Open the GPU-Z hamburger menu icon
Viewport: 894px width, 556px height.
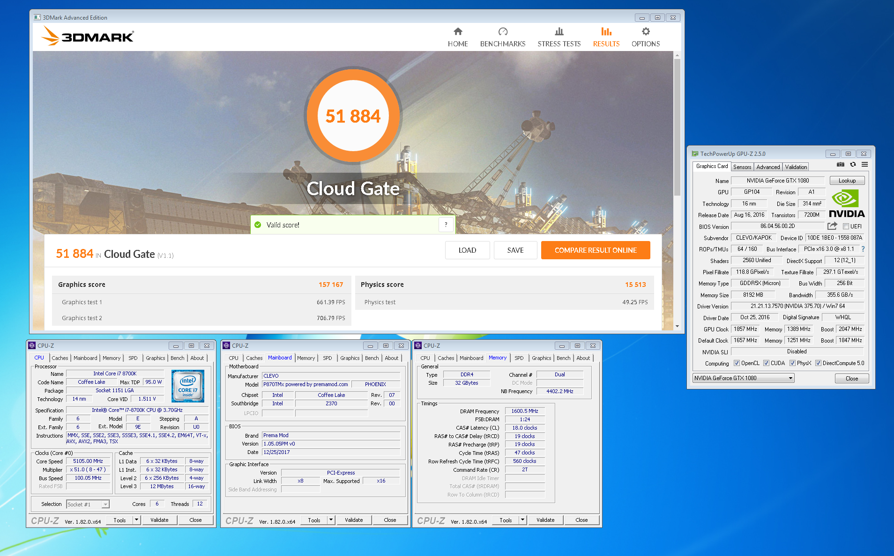[864, 165]
